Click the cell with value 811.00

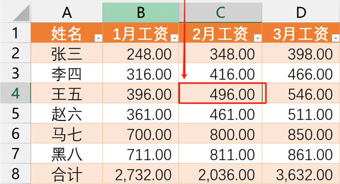(220, 154)
